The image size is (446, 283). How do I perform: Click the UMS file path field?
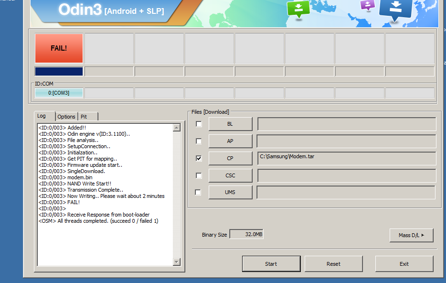[x=346, y=193]
